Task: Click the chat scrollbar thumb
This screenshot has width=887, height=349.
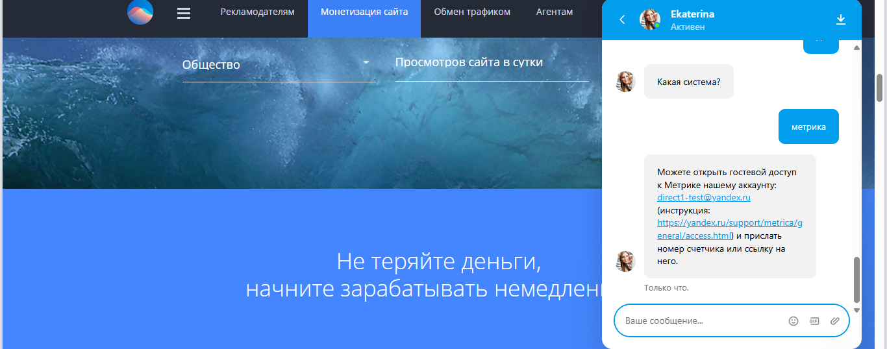Action: click(x=856, y=280)
